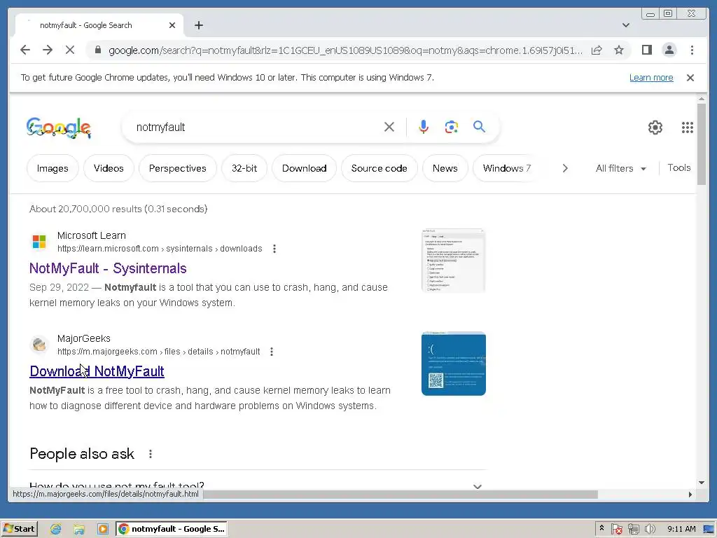Apply the 32-bit filter chip
The height and width of the screenshot is (538, 717).
(244, 168)
